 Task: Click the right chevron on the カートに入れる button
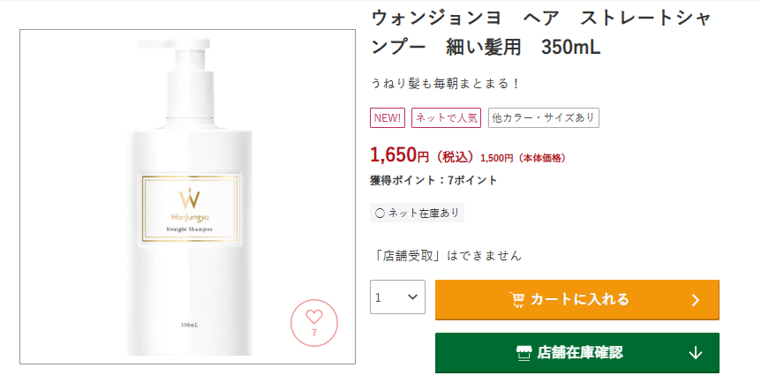tap(696, 300)
